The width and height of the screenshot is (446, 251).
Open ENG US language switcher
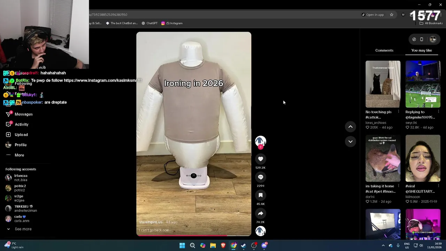pyautogui.click(x=407, y=246)
